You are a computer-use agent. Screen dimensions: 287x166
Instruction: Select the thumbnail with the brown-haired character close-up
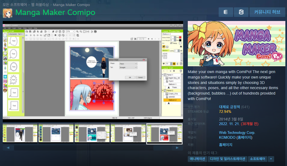tap(128, 133)
